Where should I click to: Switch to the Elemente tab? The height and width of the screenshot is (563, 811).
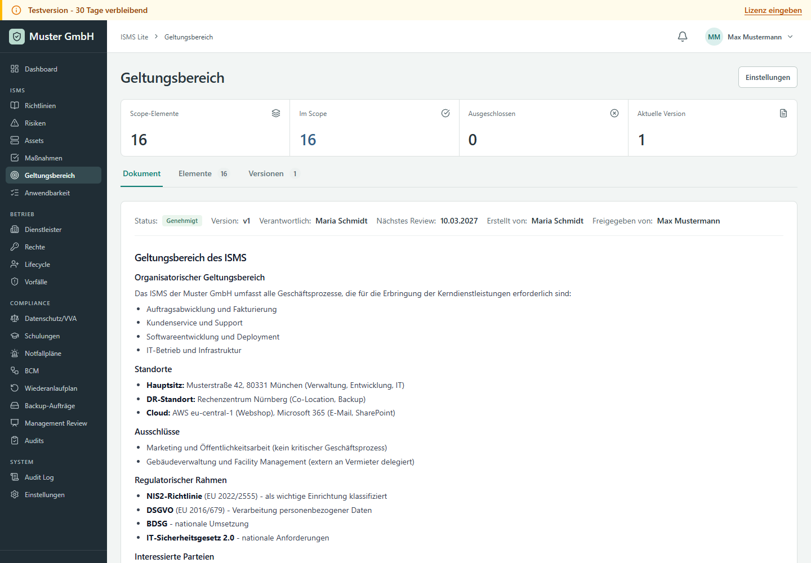tap(203, 174)
